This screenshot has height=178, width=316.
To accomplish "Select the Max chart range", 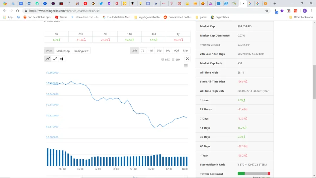I will click(186, 51).
